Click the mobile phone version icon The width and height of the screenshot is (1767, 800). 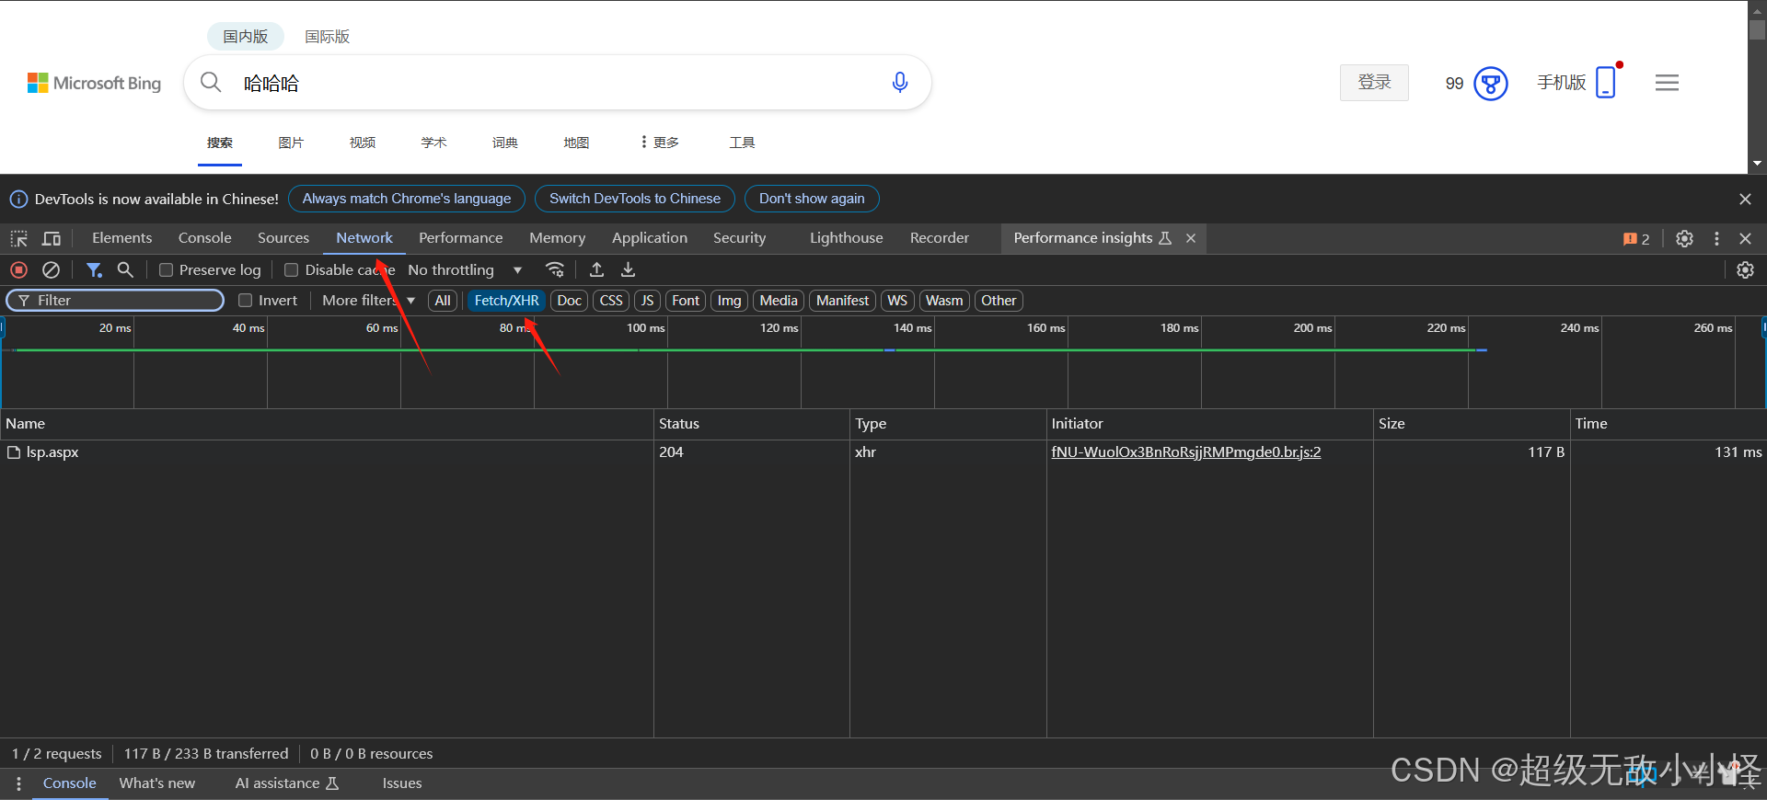[1606, 82]
